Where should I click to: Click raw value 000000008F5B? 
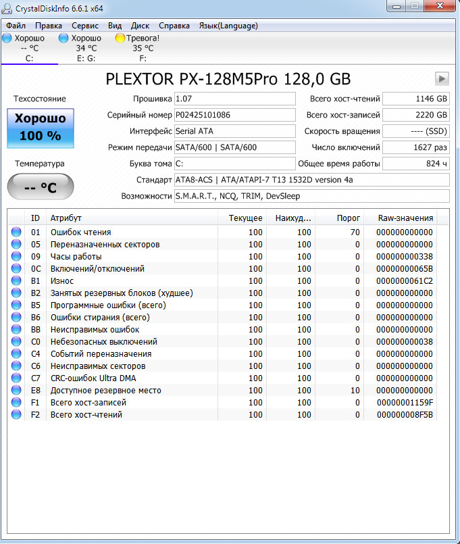tap(405, 415)
